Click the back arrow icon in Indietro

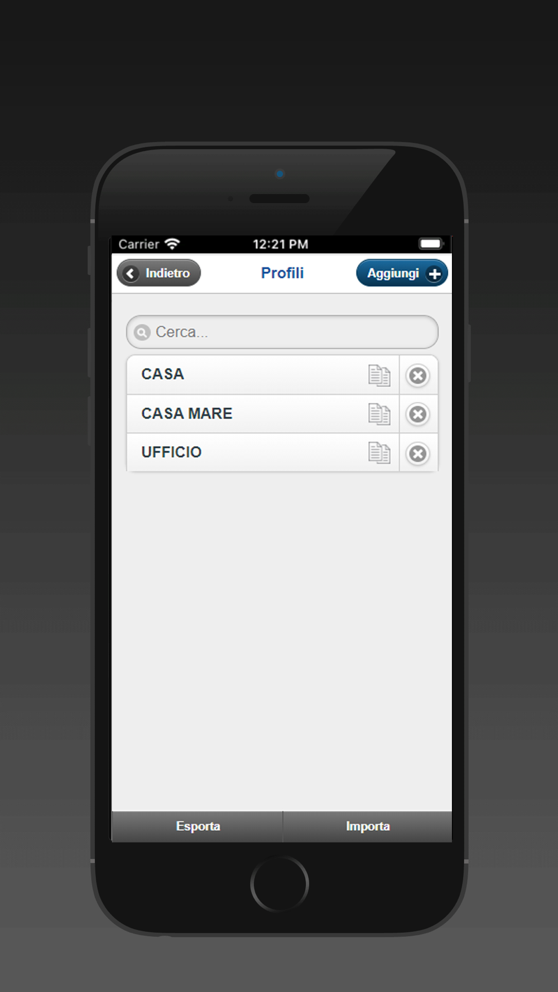[131, 273]
